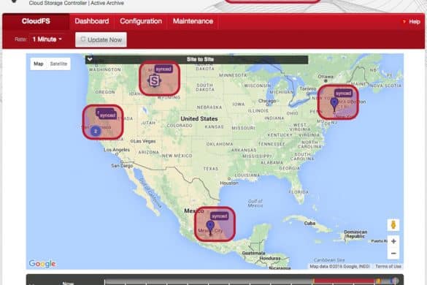Click the United States map label
The image size is (427, 285).
pos(199,118)
